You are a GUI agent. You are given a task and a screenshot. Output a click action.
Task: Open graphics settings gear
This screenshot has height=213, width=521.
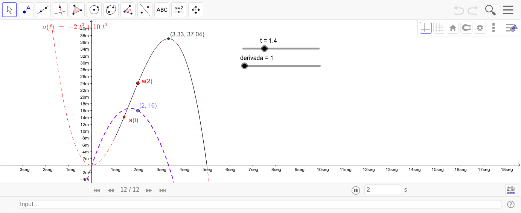click(480, 28)
